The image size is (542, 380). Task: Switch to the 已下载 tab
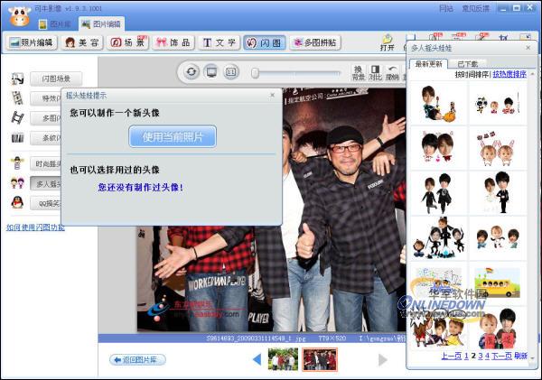(468, 64)
